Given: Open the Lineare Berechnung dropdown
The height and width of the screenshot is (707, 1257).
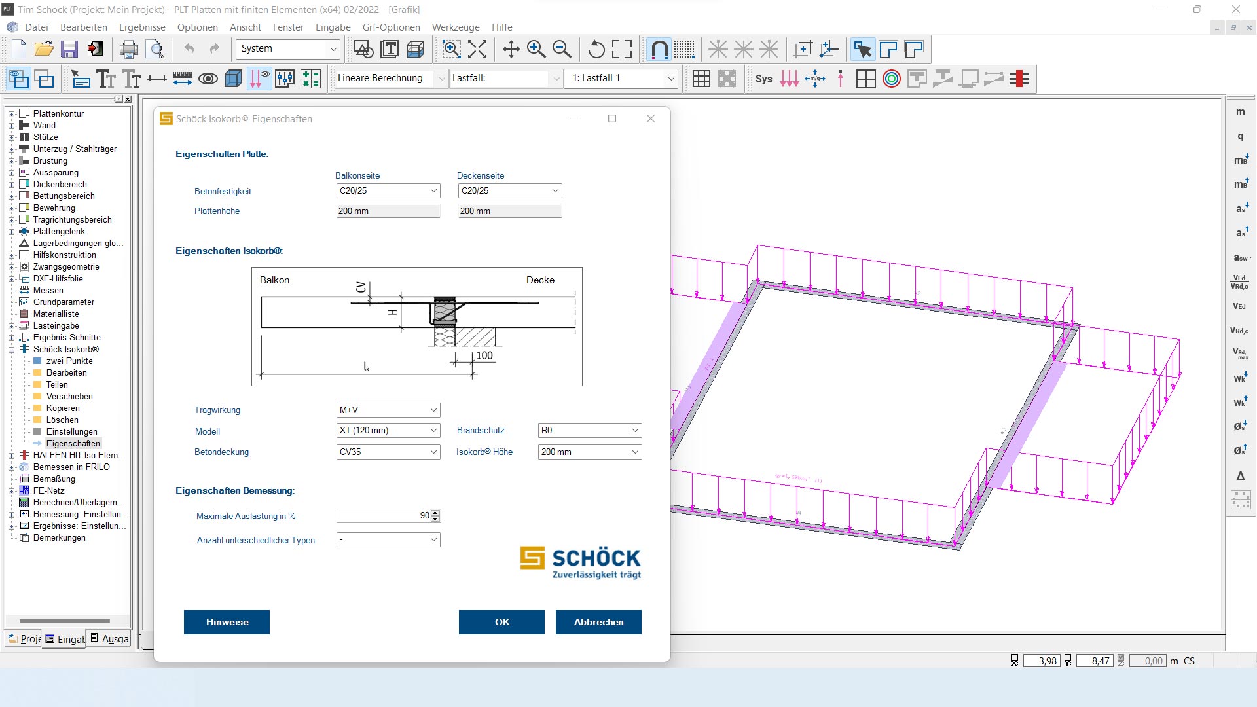Looking at the screenshot, I should point(390,79).
